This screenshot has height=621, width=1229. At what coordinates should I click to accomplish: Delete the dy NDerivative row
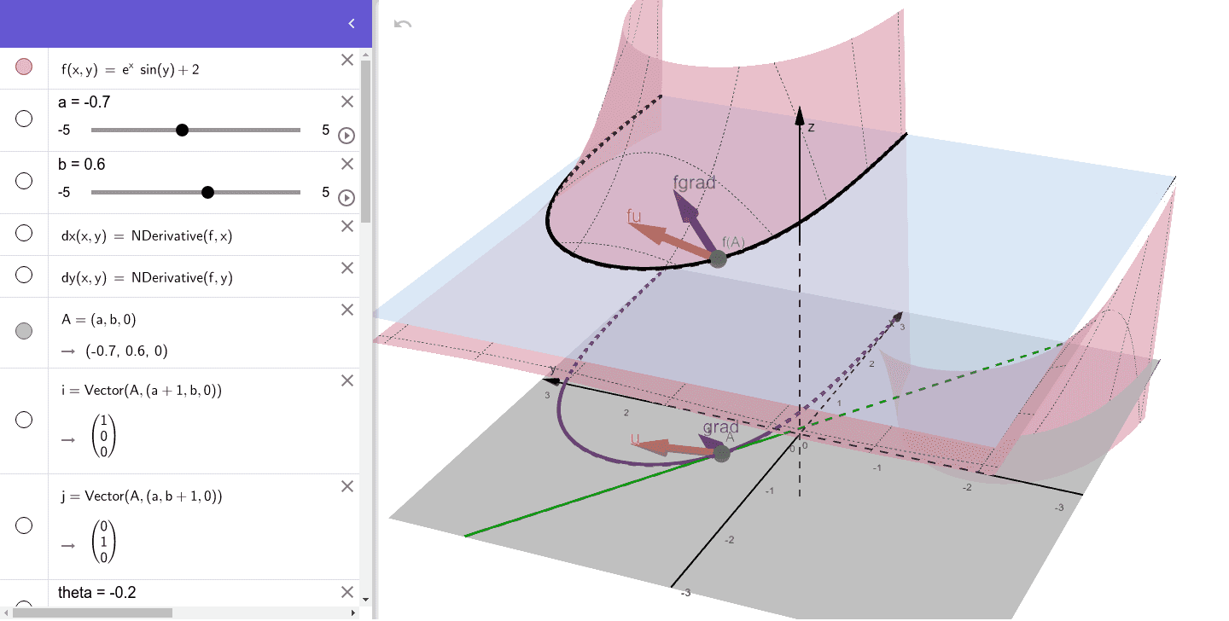(347, 268)
